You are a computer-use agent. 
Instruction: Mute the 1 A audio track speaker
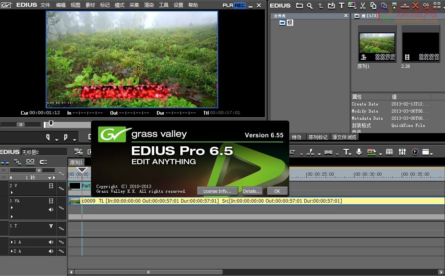click(x=51, y=242)
